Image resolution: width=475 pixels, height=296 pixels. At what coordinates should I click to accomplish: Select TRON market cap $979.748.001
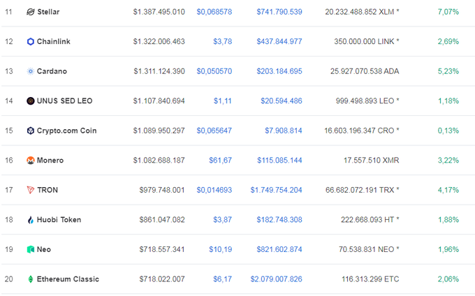(162, 190)
